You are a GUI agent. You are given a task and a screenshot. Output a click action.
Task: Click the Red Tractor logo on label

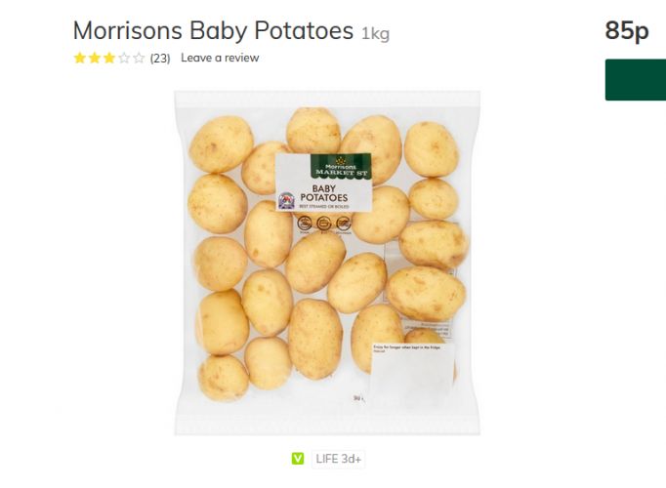(x=286, y=200)
